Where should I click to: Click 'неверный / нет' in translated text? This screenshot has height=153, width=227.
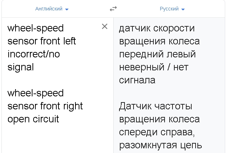(153, 67)
